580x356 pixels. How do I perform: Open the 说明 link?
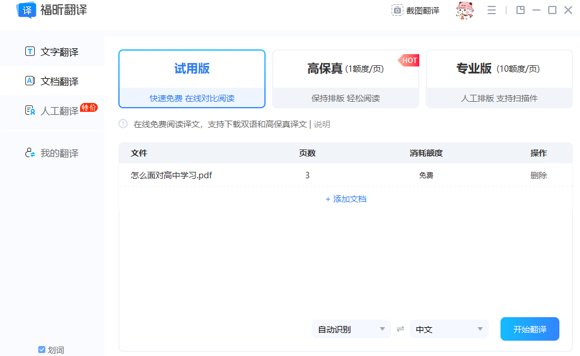[x=322, y=124]
